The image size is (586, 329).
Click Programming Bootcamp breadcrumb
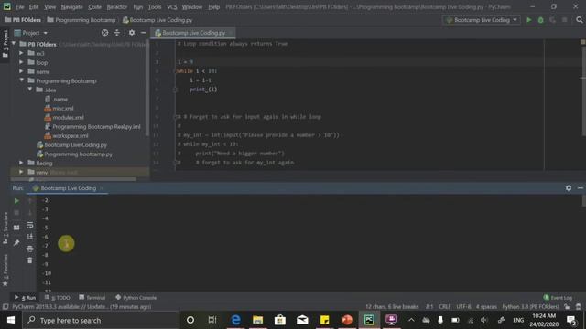coord(81,20)
